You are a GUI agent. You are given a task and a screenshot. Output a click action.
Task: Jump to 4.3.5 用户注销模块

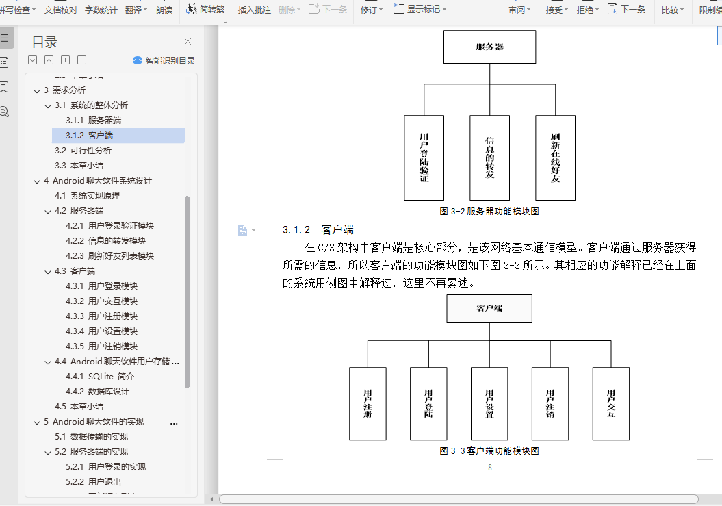pos(101,346)
